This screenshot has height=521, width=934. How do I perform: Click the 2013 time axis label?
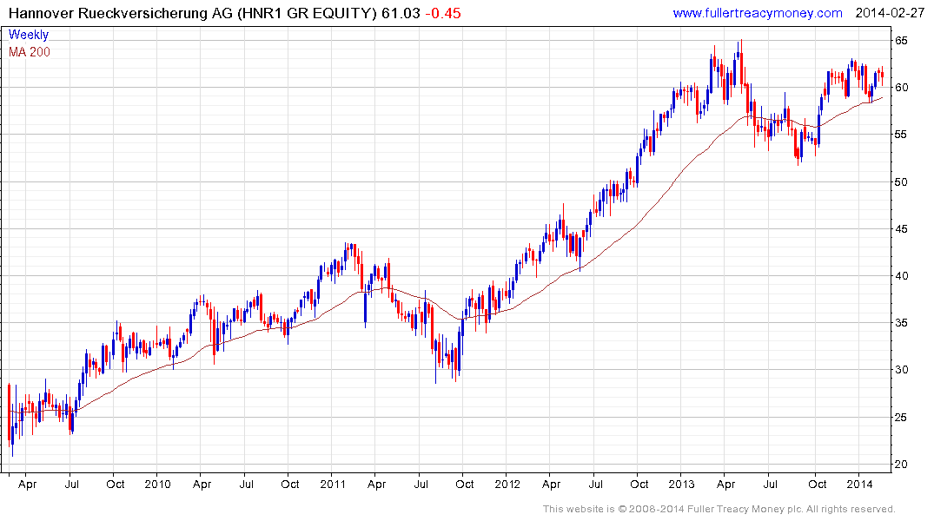coord(681,484)
